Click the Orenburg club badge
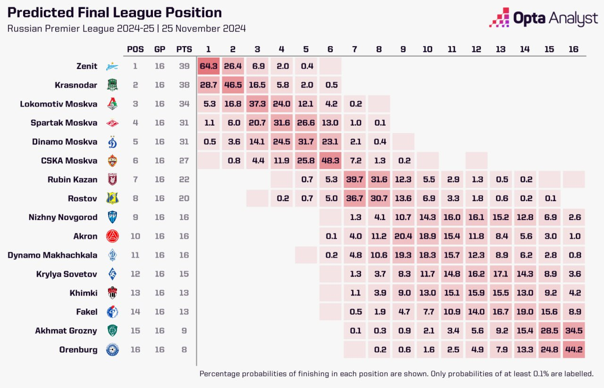The image size is (604, 388). (x=112, y=350)
